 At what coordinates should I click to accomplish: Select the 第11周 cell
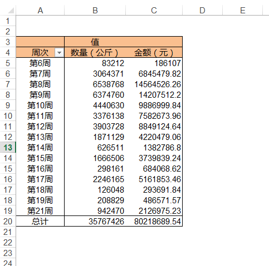point(40,116)
